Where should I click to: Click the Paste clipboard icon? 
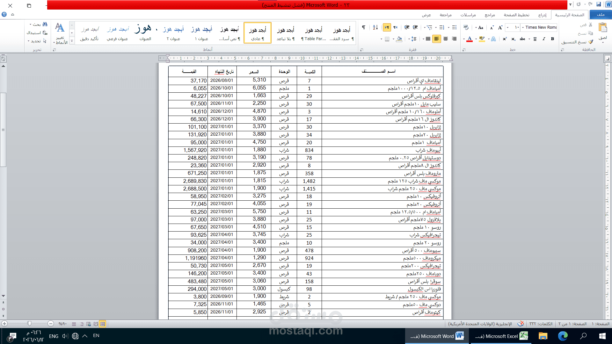(602, 28)
